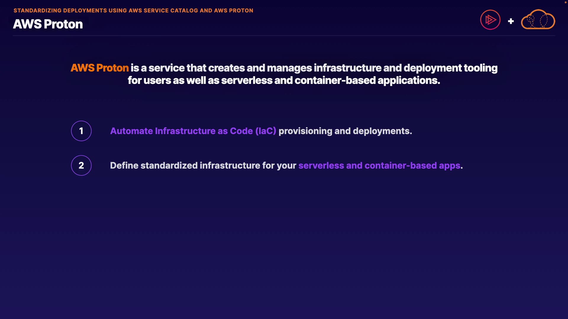Click the word 'STANDARDIZING' in header
This screenshot has height=319, width=568.
37,11
